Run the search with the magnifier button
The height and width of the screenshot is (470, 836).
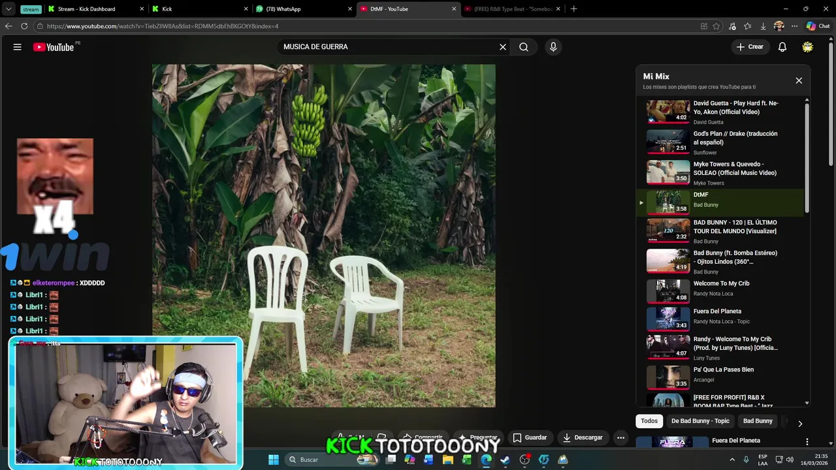click(x=524, y=47)
